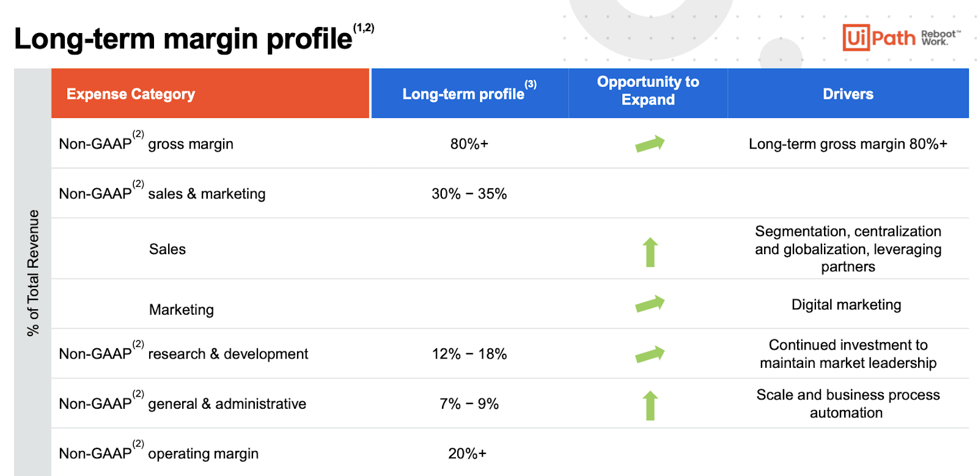Click the upward arrow in general & administrative row
The height and width of the screenshot is (476, 978).
(650, 405)
